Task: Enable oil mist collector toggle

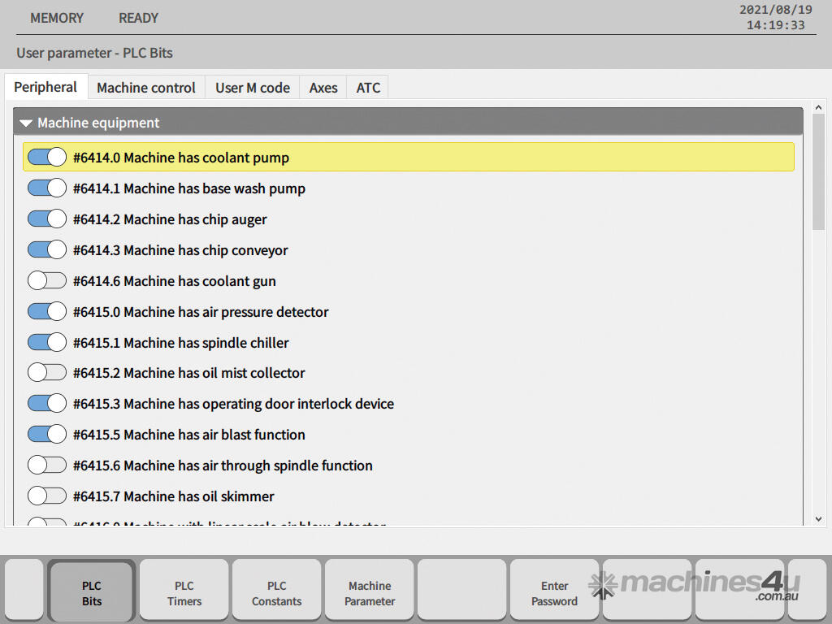Action: tap(46, 373)
